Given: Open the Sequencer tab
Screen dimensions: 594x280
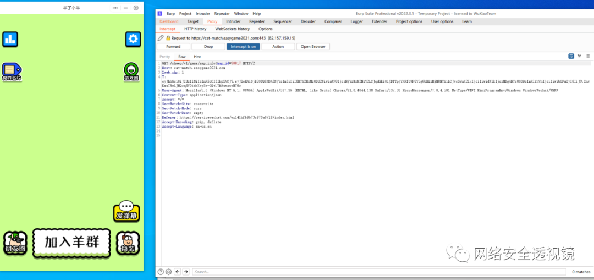Looking at the screenshot, I should click(283, 21).
